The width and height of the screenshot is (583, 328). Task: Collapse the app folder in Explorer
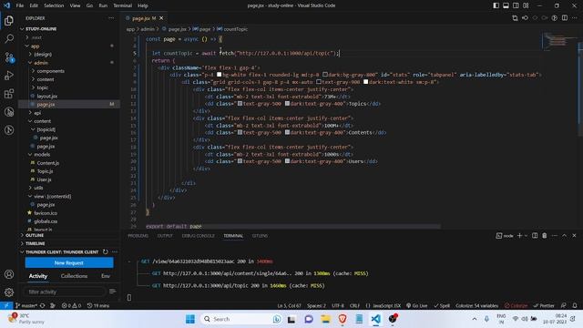35,46
